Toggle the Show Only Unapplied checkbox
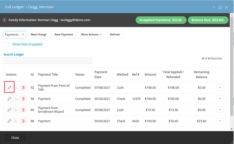The width and height of the screenshot is (234, 144). click(7, 44)
